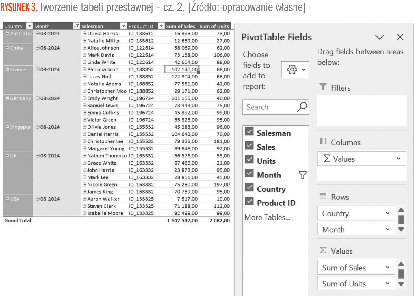Select the 102 140,00 sales cell
This screenshot has height=296, width=414.
pyautogui.click(x=182, y=69)
